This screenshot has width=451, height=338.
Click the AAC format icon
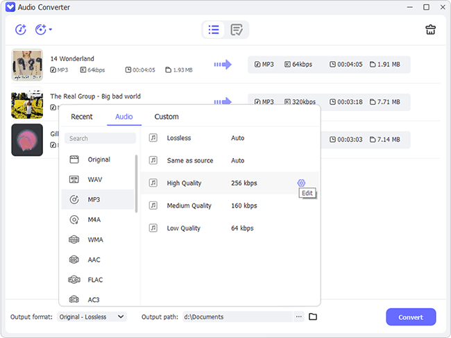(74, 260)
